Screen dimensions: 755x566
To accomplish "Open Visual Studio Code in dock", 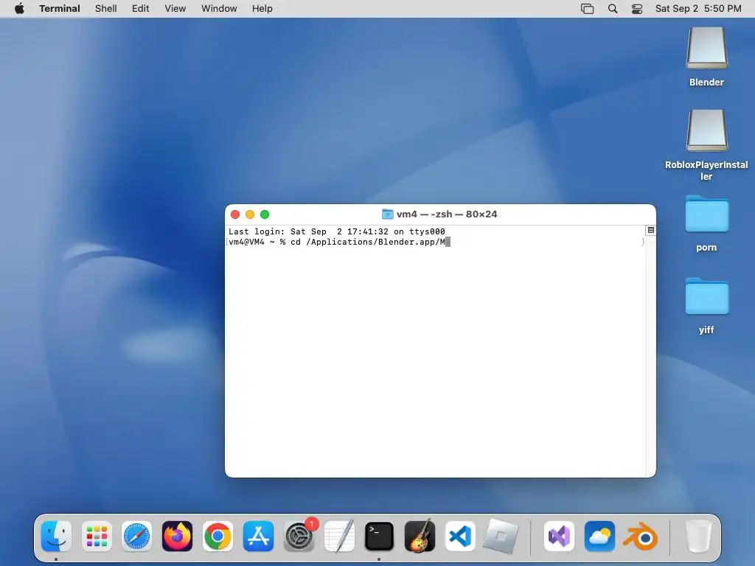I will point(460,537).
